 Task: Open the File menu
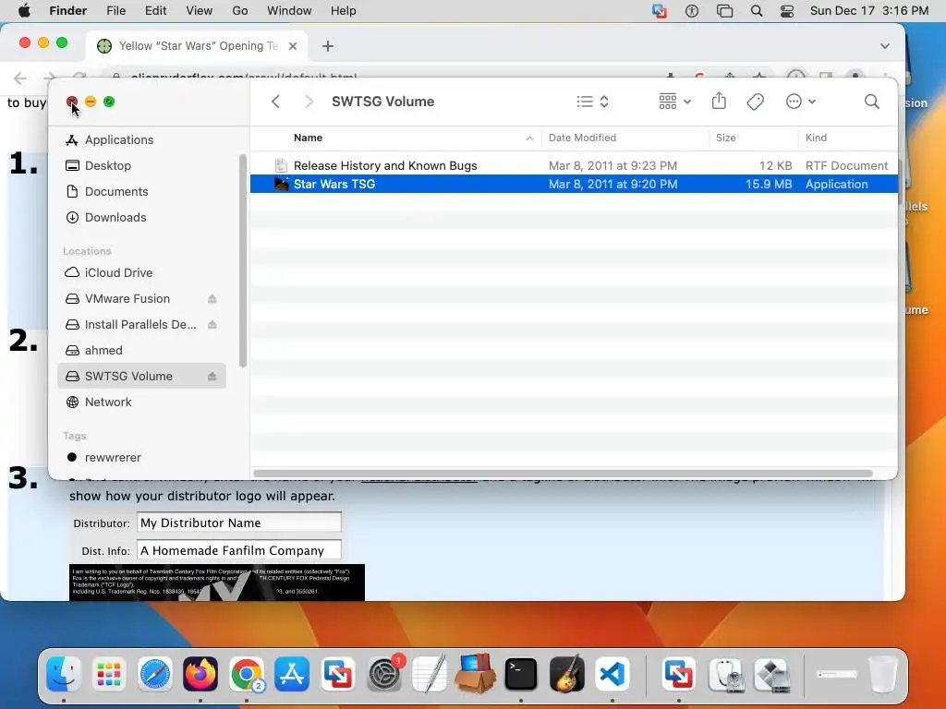115,11
